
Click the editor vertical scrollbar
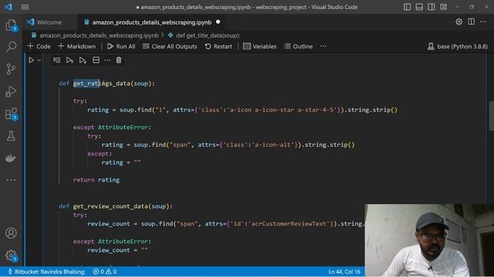coord(491,115)
